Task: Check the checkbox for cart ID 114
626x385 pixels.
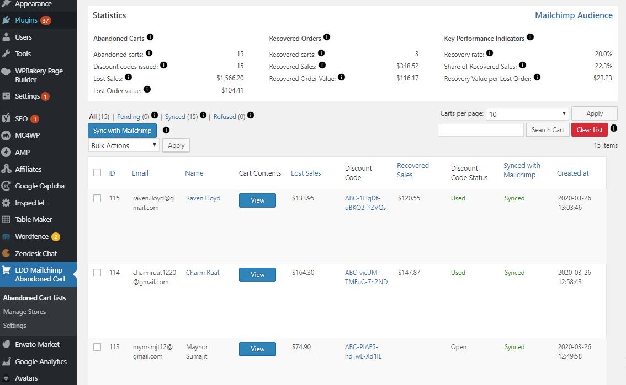Action: point(97,273)
